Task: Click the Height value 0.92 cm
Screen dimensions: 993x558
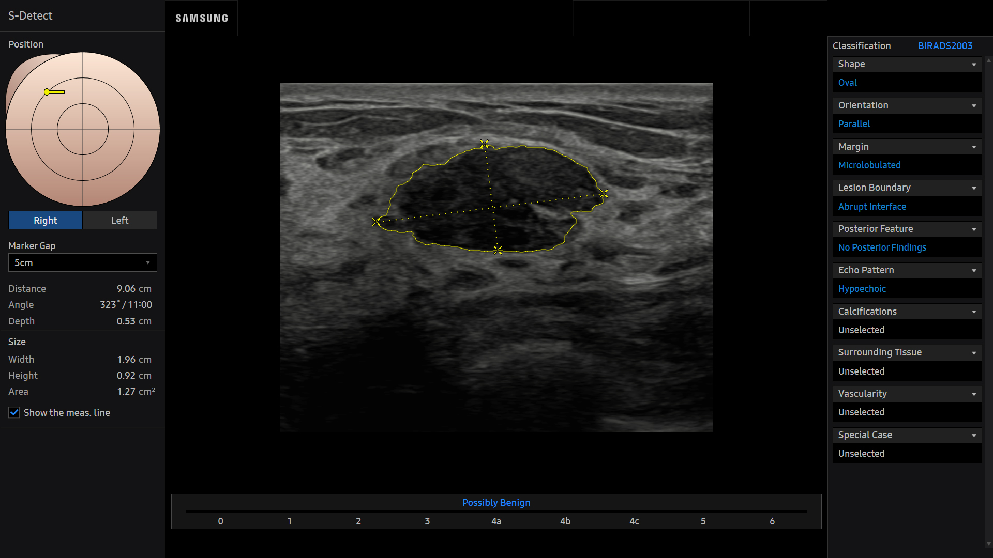Action: point(134,376)
